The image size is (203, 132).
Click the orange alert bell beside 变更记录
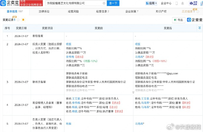[23, 20]
